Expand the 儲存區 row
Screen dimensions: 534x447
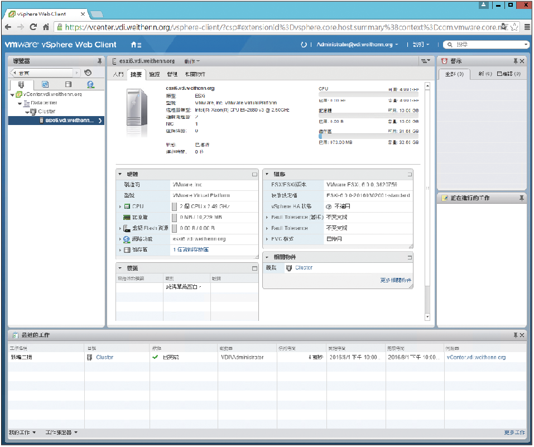click(x=120, y=250)
